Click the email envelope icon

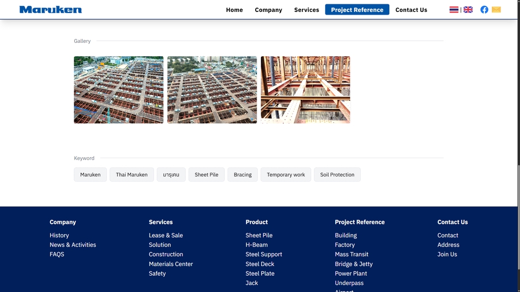[496, 10]
